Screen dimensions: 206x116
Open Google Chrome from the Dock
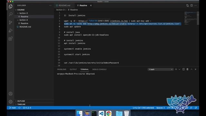click(109, 113)
